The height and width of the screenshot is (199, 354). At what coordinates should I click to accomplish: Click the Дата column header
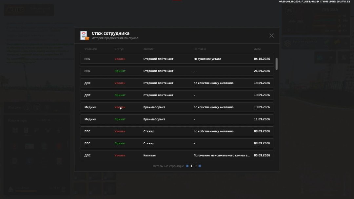(x=257, y=49)
